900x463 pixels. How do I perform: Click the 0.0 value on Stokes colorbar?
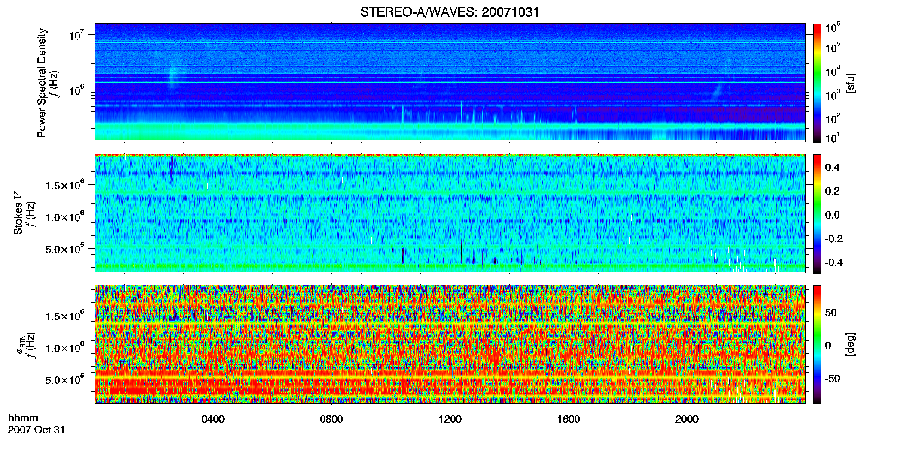[x=832, y=215]
